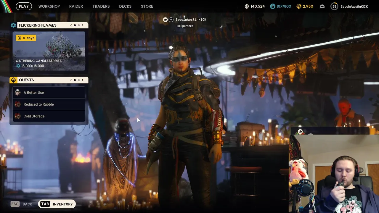
Task: Click the plus invite-to-party icon
Action: 171,20
